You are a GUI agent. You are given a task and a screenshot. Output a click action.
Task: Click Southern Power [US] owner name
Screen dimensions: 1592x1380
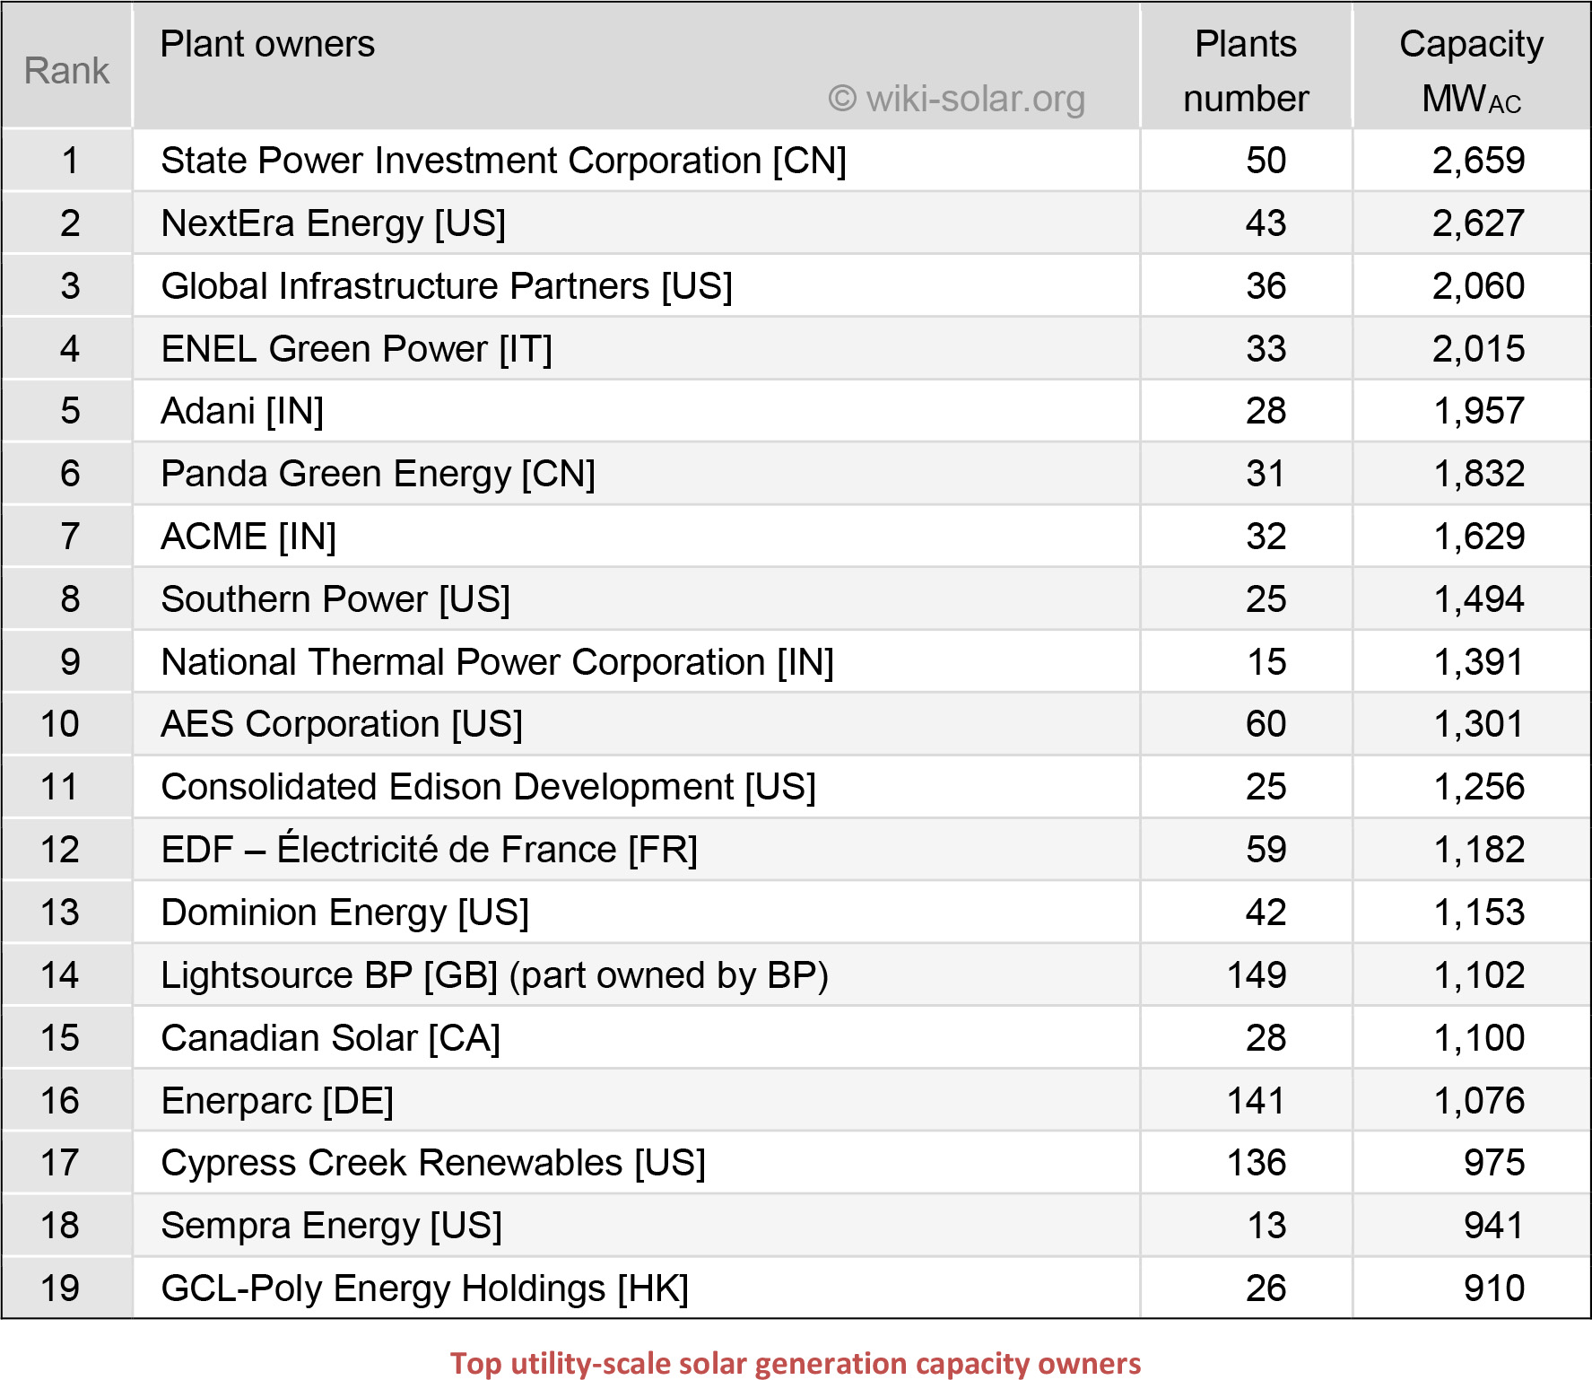(335, 599)
